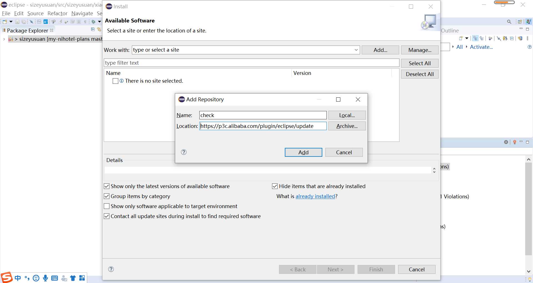Open New Task dropdown arrow in task list

pyautogui.click(x=467, y=39)
